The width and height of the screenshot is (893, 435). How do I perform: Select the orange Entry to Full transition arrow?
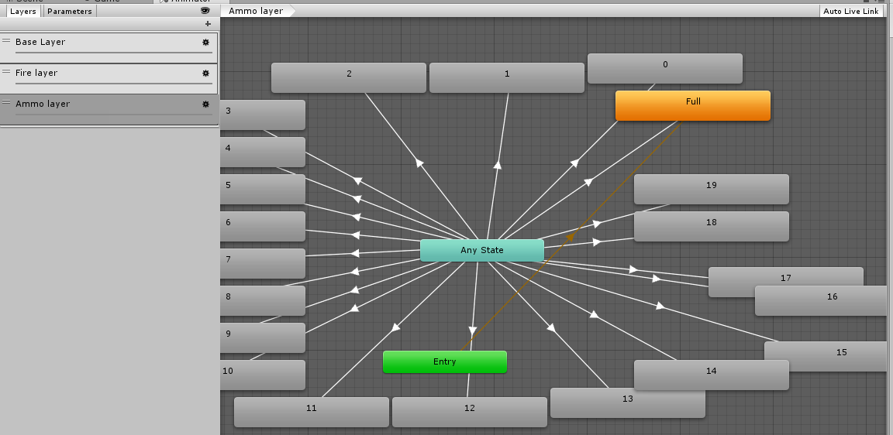click(x=570, y=238)
